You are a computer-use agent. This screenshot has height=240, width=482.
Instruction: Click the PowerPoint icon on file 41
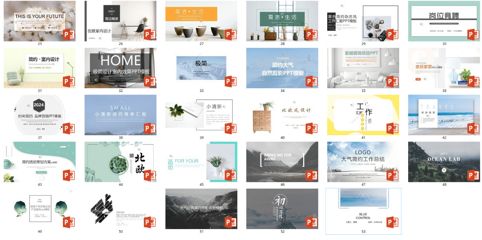[x=393, y=129]
